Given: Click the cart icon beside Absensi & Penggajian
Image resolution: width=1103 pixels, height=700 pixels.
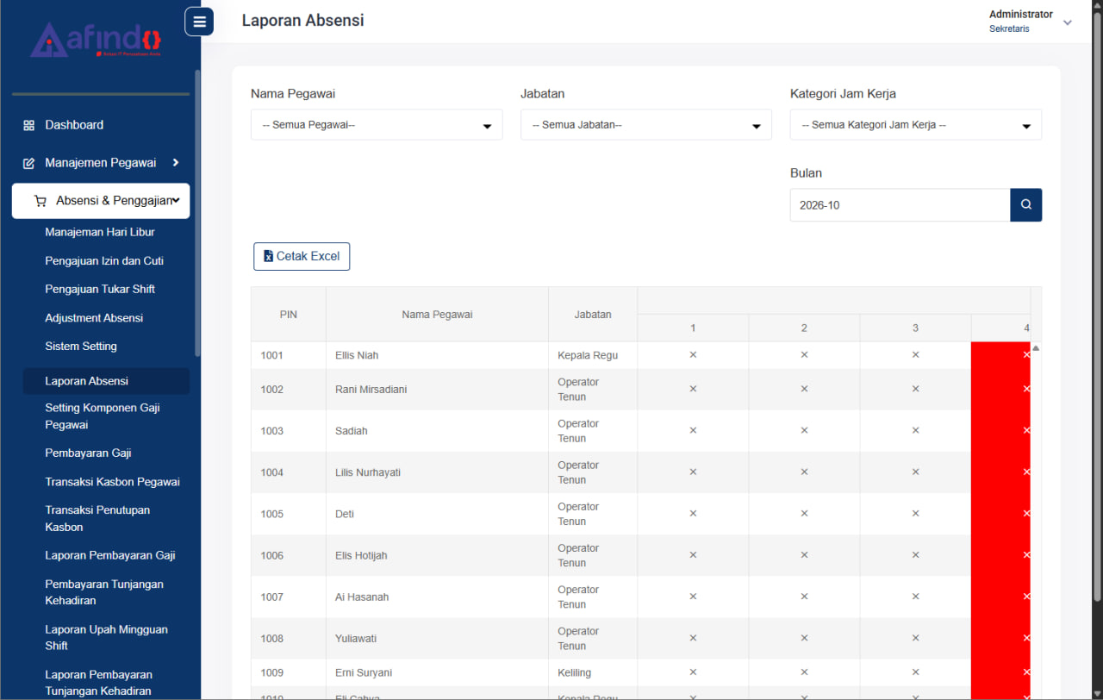Looking at the screenshot, I should (x=41, y=201).
